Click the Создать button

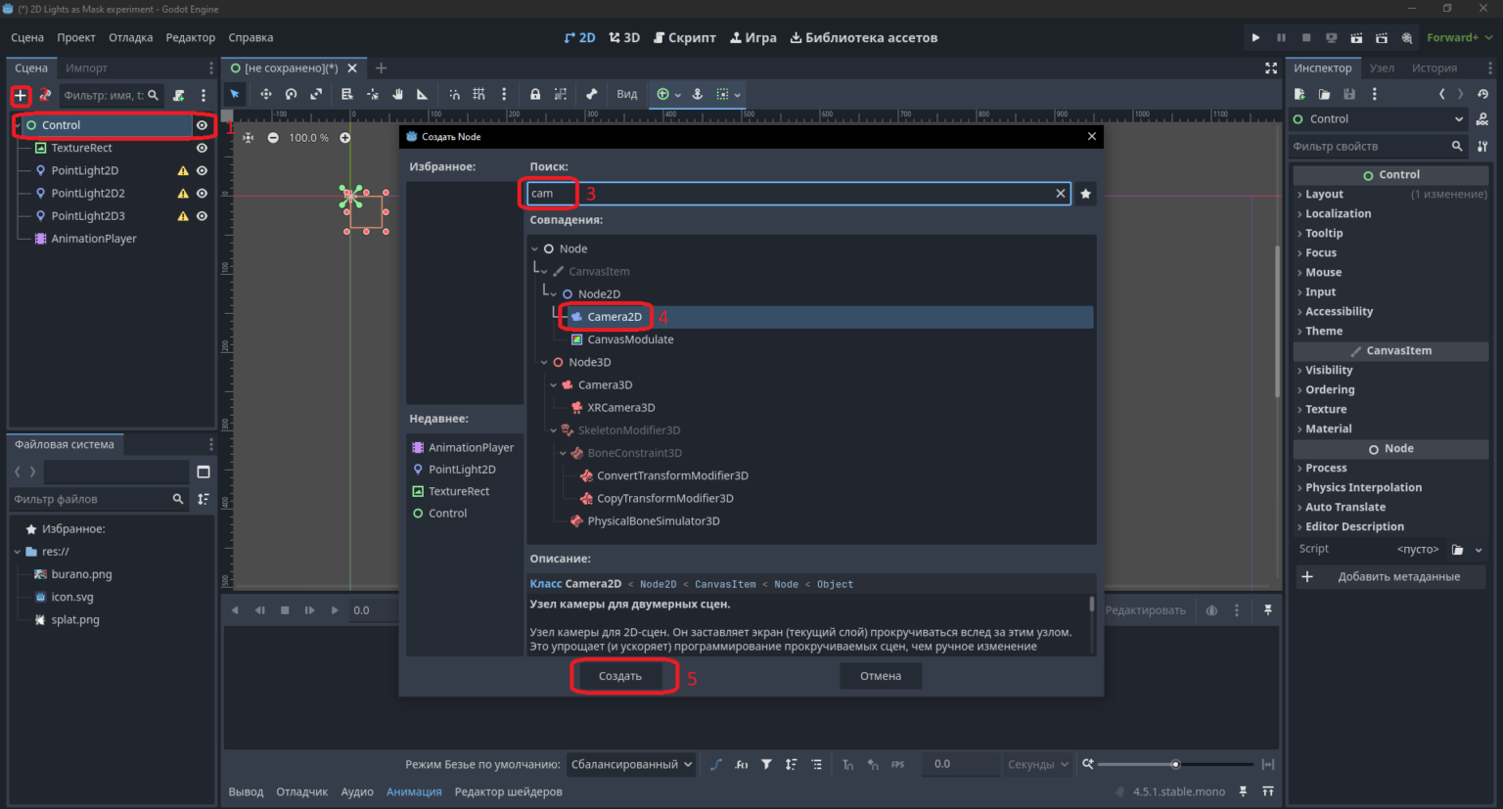pyautogui.click(x=620, y=676)
